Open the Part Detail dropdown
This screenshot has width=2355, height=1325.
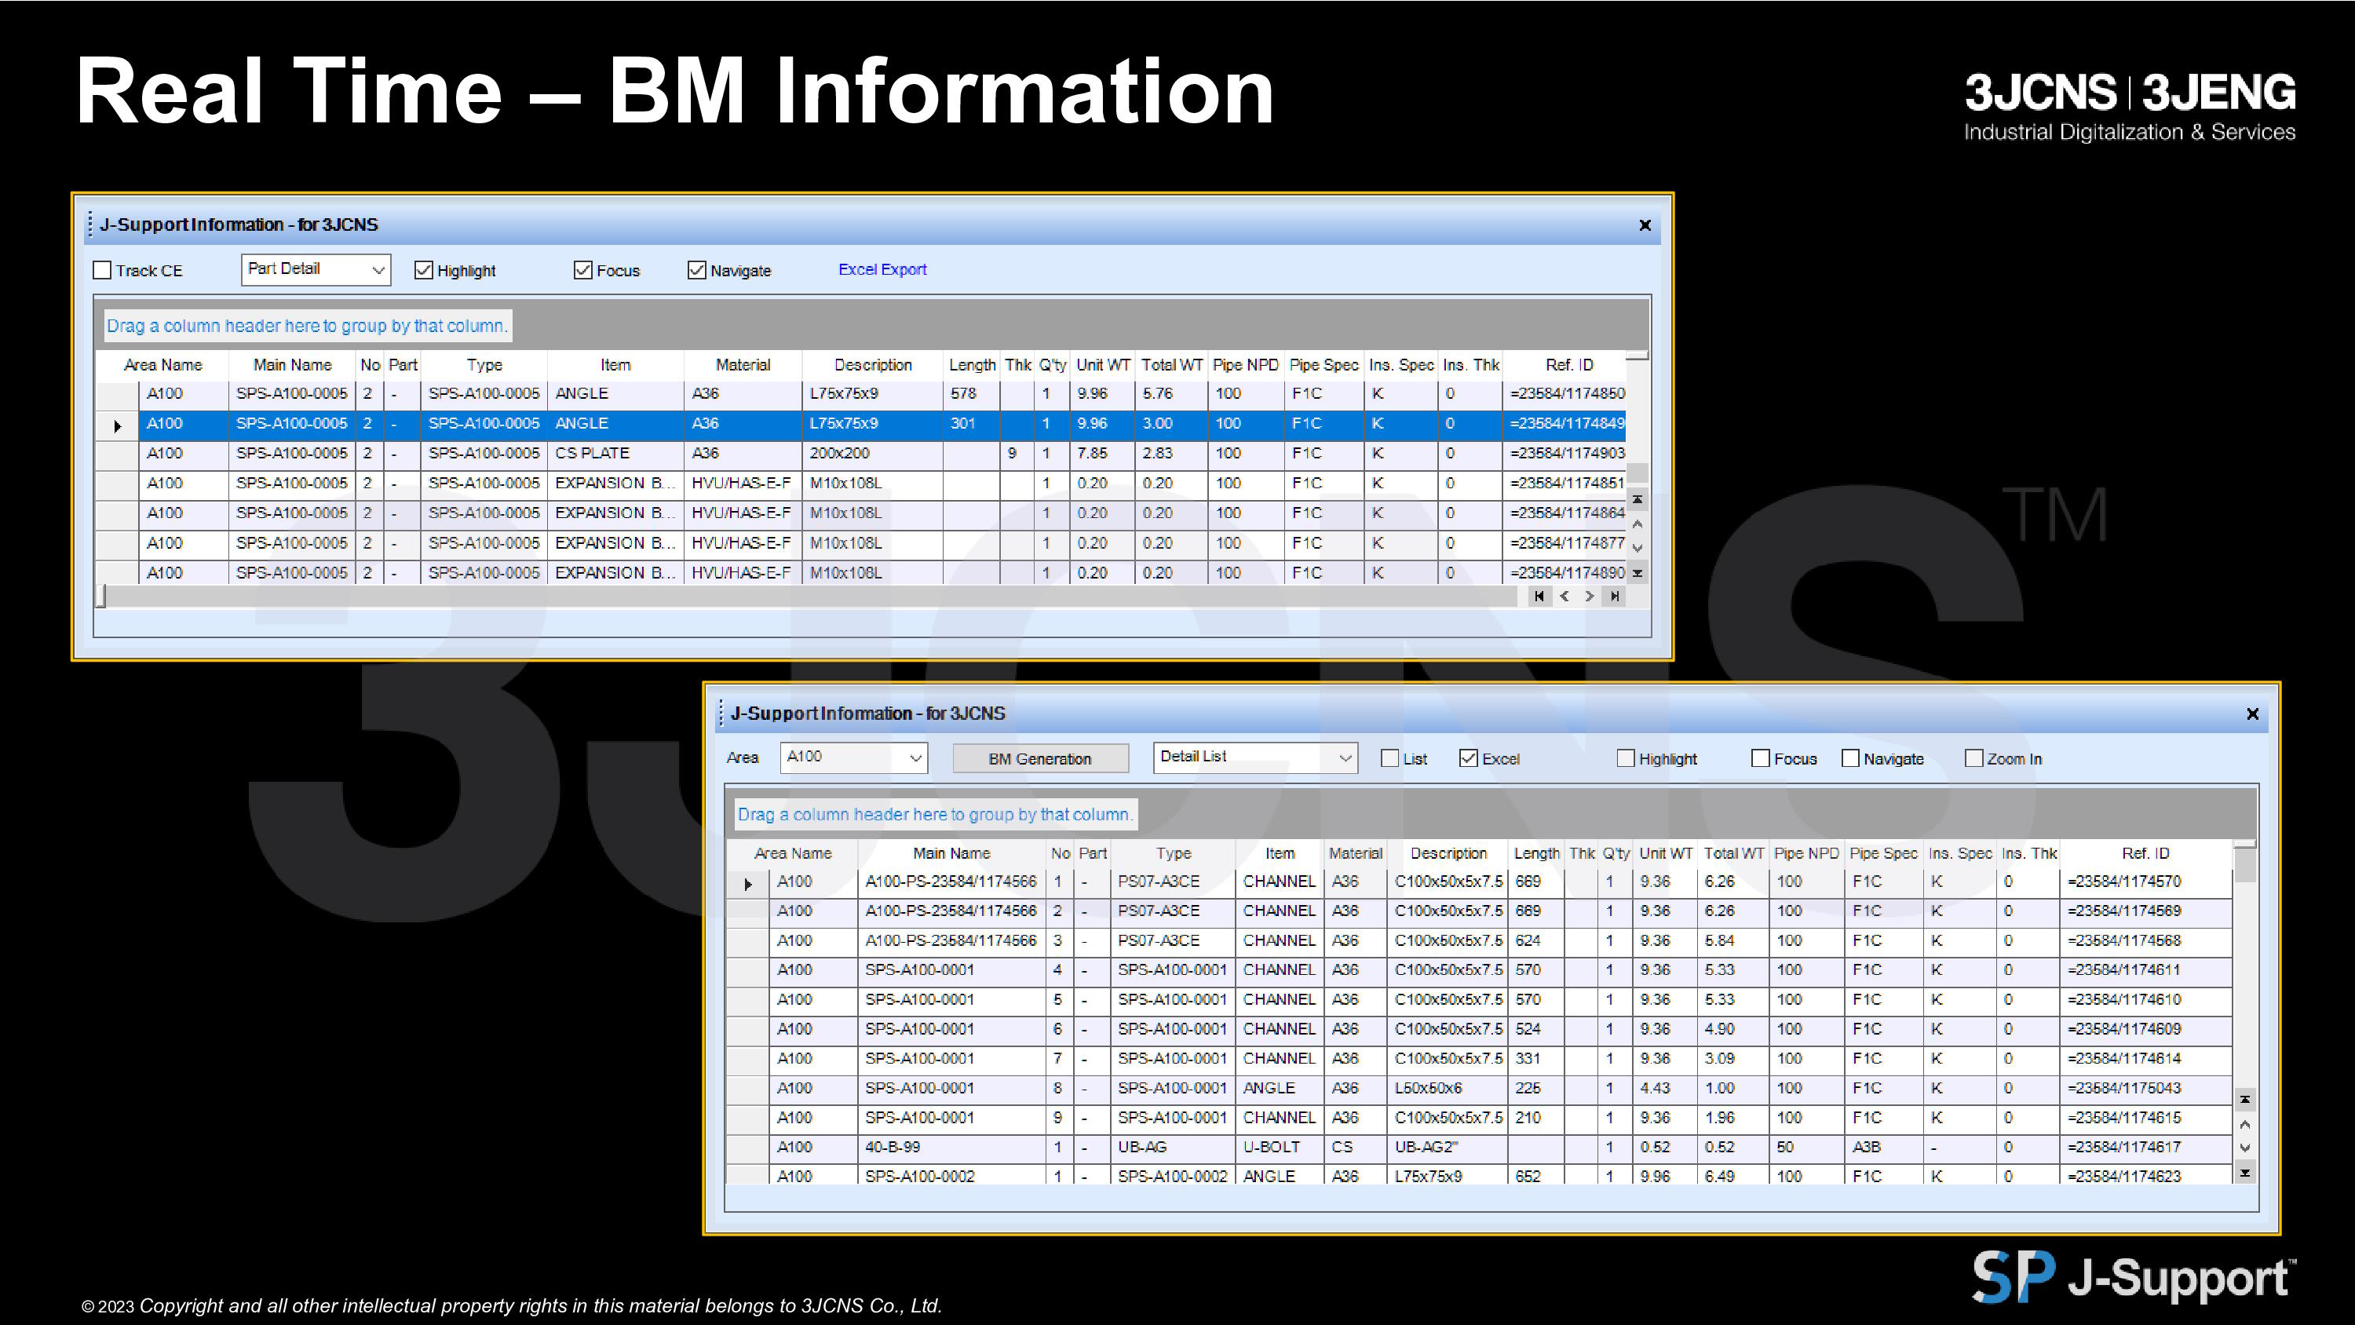pos(316,270)
